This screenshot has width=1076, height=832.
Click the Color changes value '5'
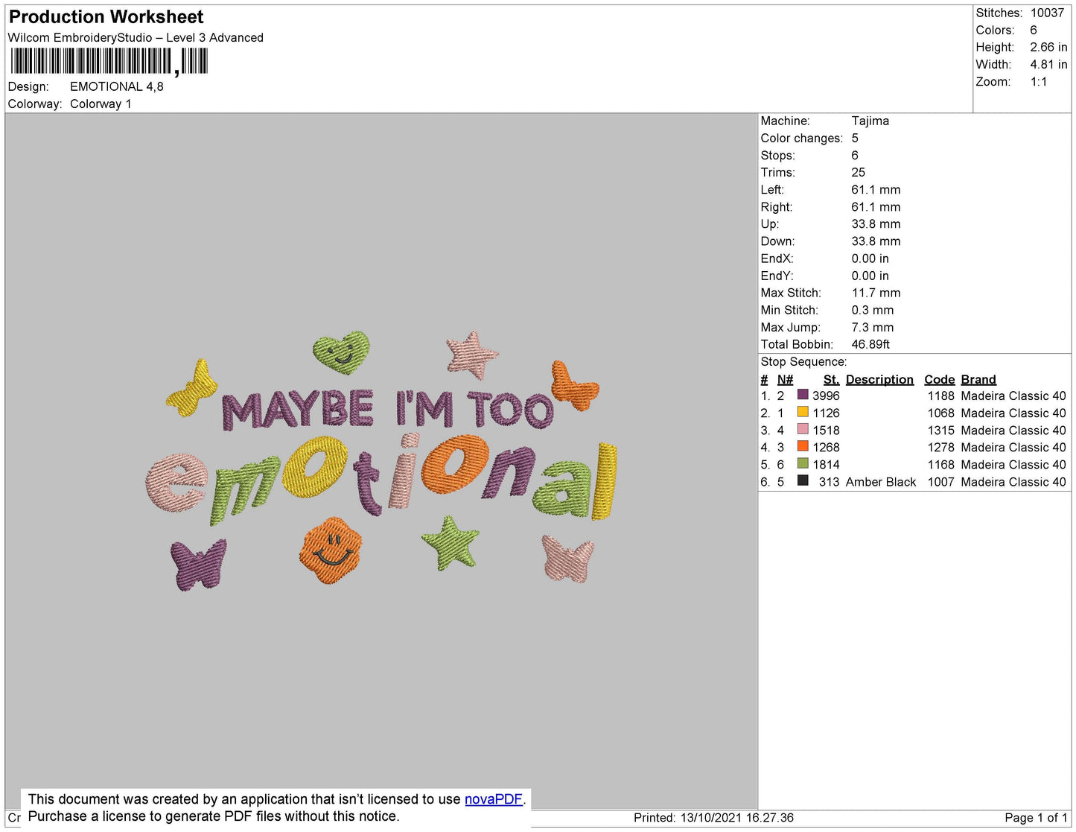(x=855, y=138)
